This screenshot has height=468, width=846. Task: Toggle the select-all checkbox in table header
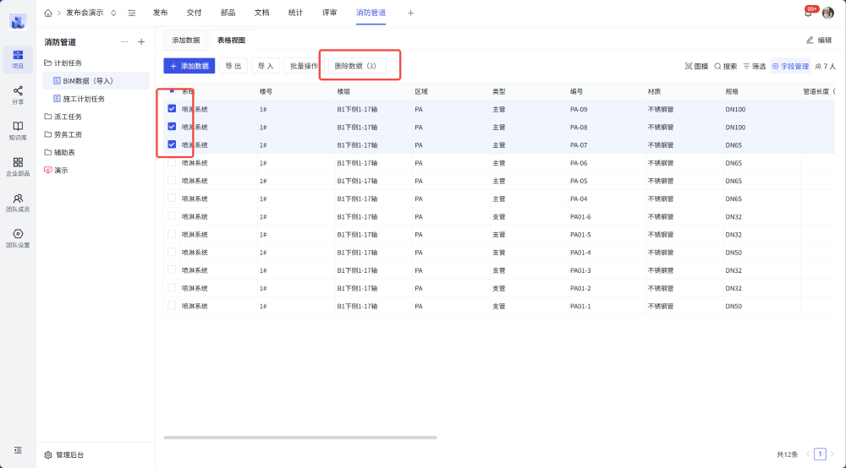172,90
